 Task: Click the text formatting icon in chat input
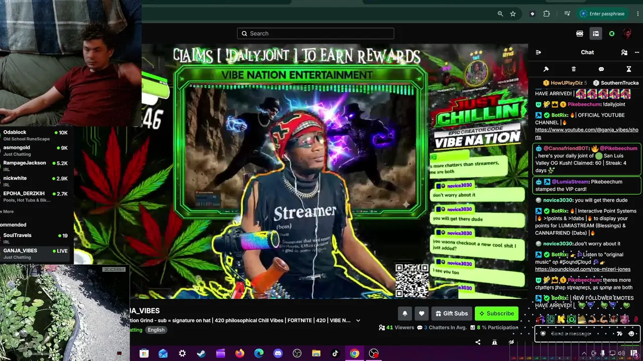pos(619,334)
